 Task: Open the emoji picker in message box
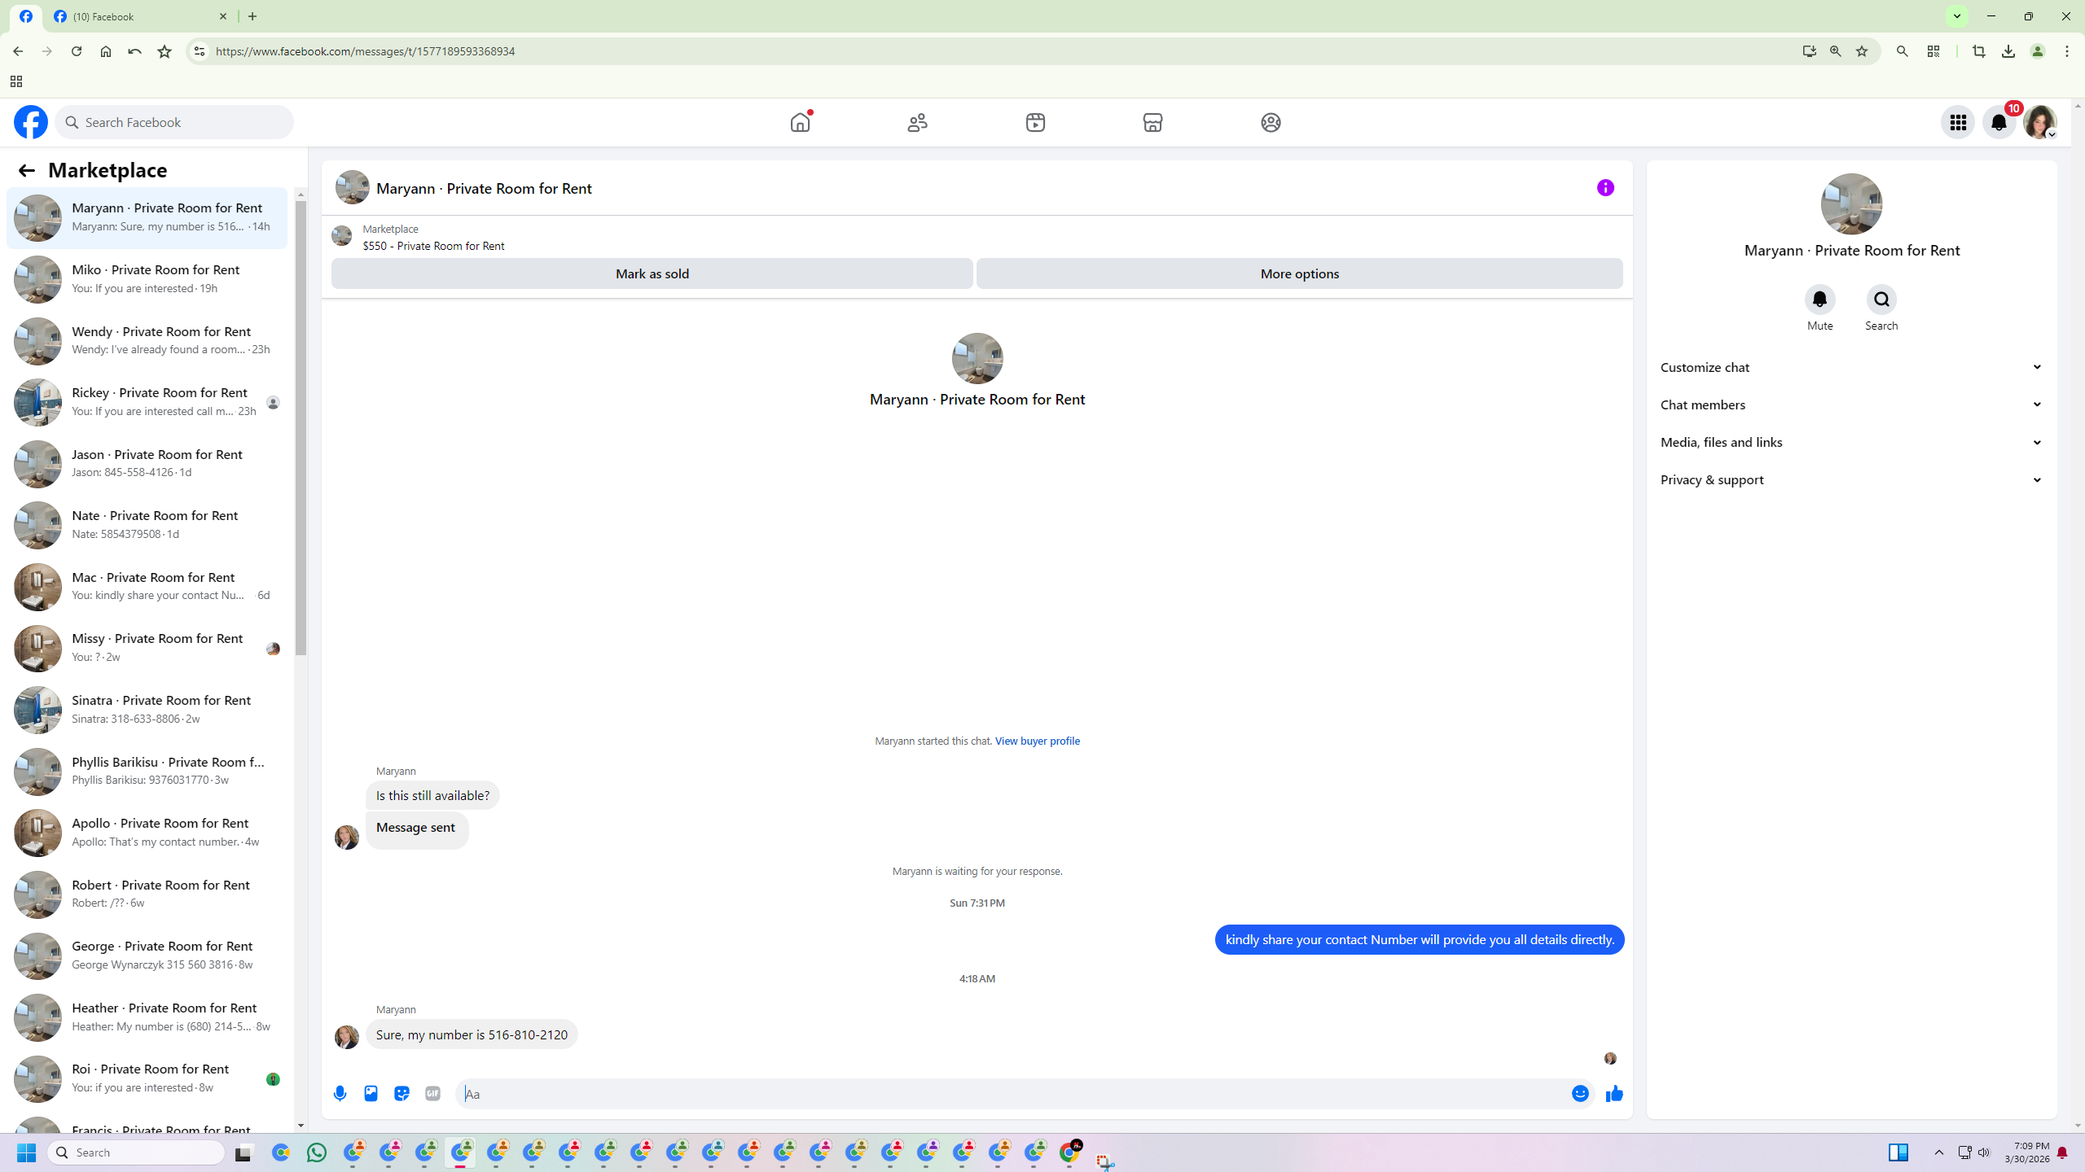tap(1580, 1093)
